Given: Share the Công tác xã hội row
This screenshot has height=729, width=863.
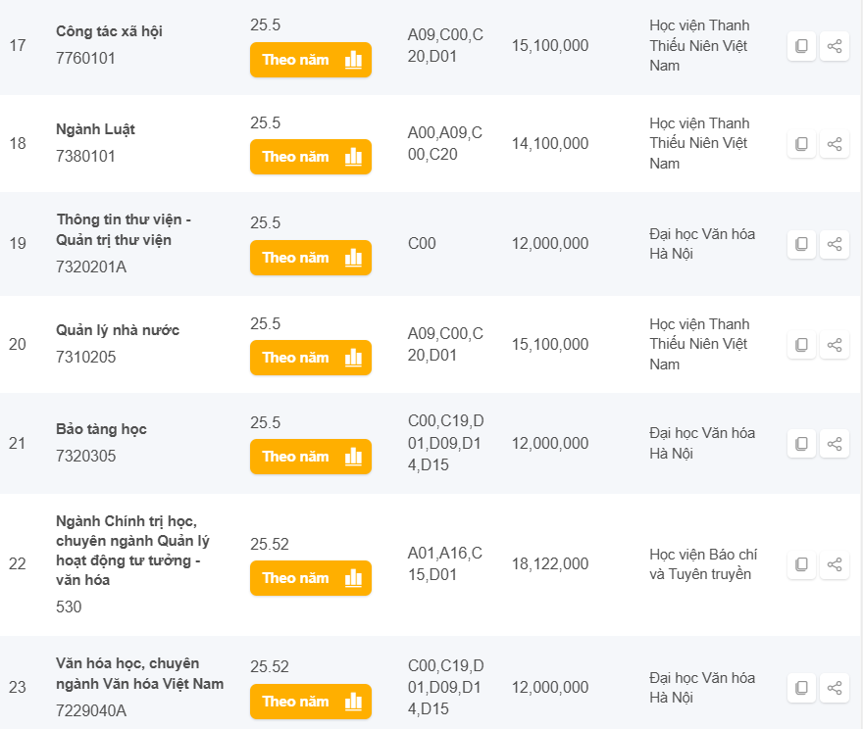Looking at the screenshot, I should tap(835, 46).
